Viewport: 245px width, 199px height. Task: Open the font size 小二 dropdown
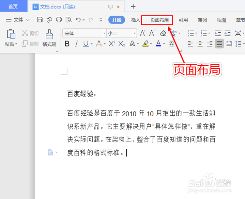pos(134,33)
